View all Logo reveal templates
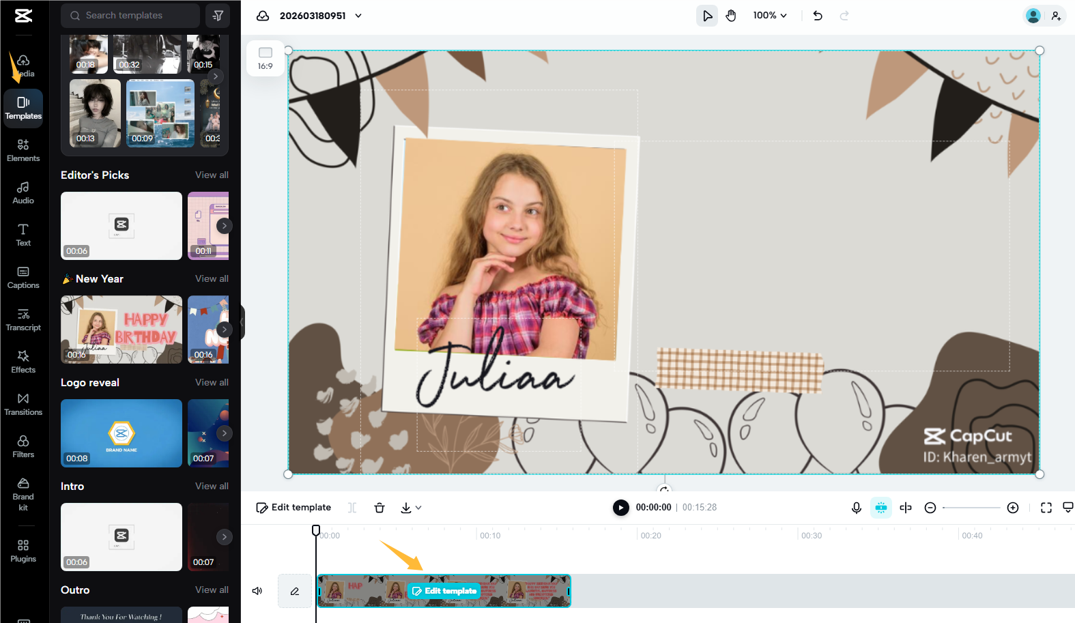This screenshot has height=623, width=1075. coord(212,383)
